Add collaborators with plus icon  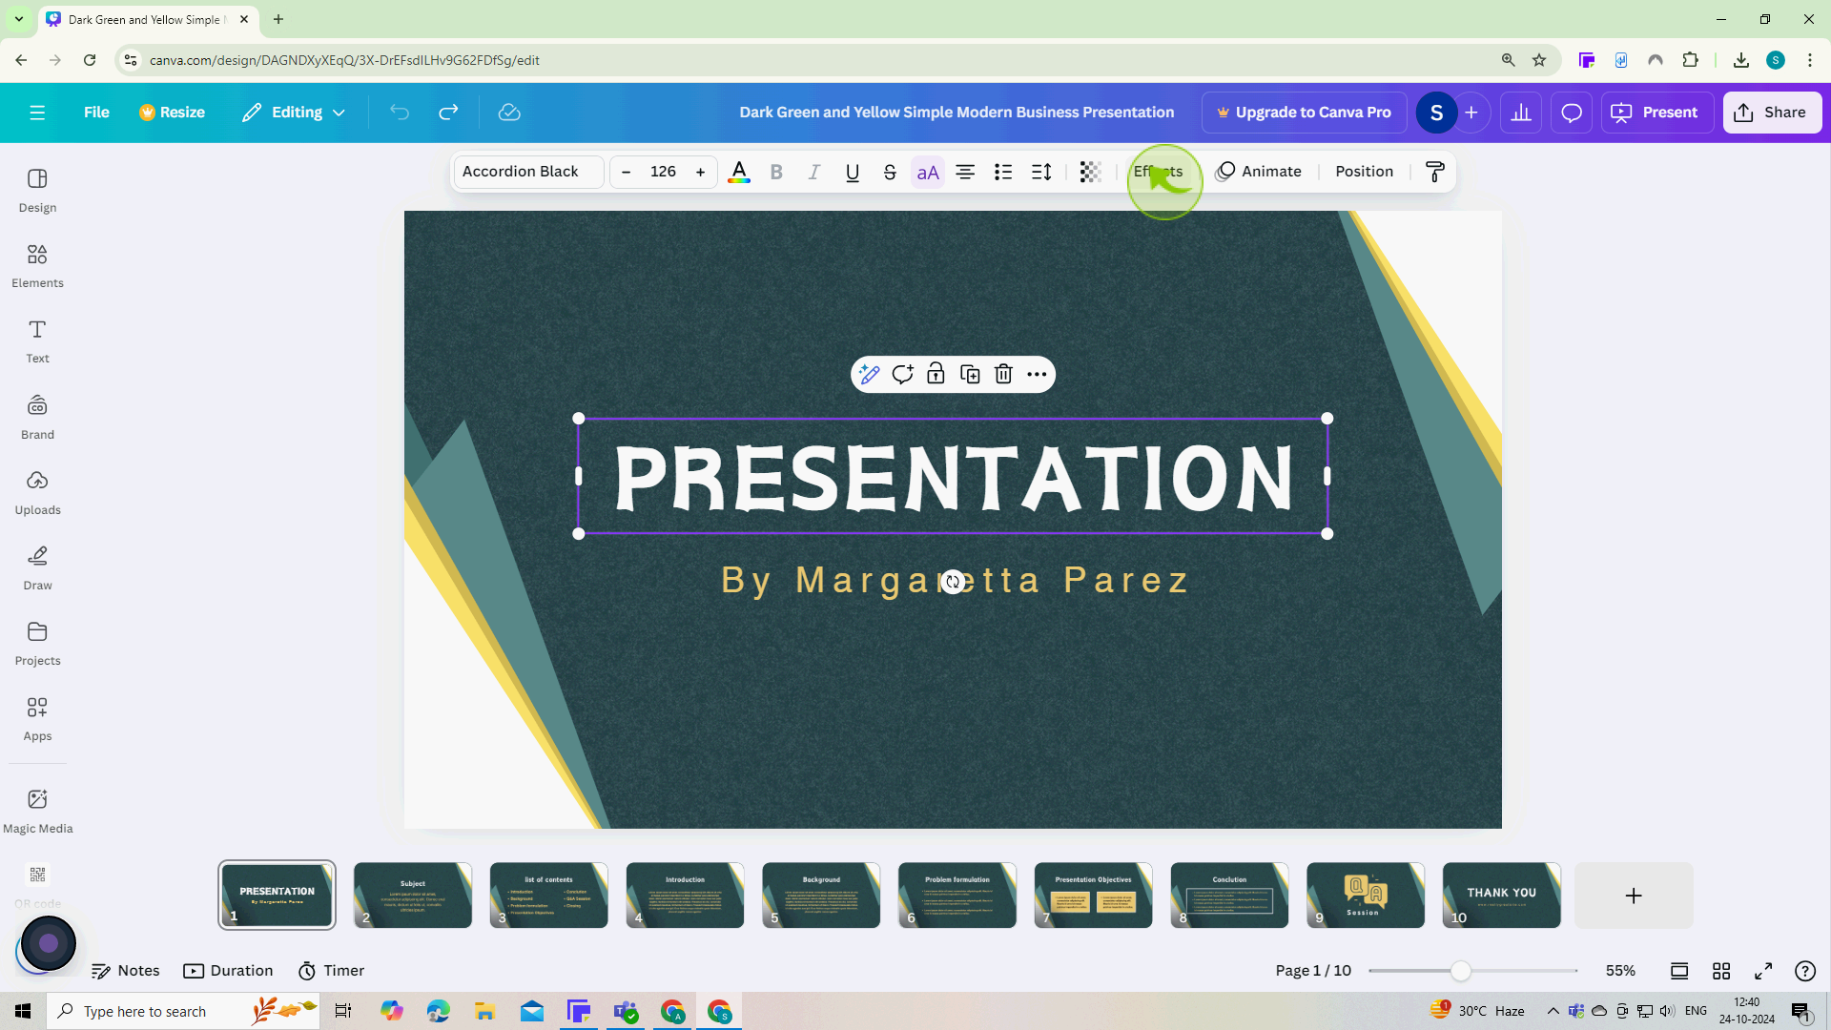click(x=1471, y=113)
